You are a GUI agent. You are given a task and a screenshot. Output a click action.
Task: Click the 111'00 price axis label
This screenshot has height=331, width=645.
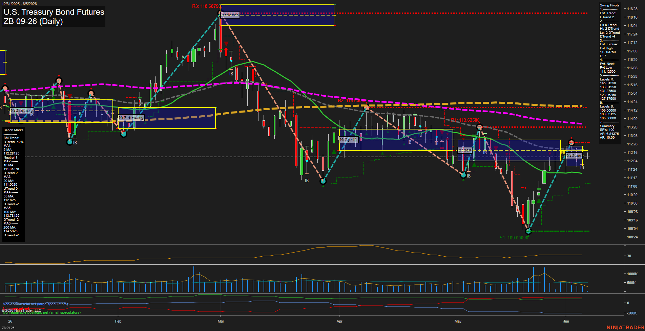632,186
